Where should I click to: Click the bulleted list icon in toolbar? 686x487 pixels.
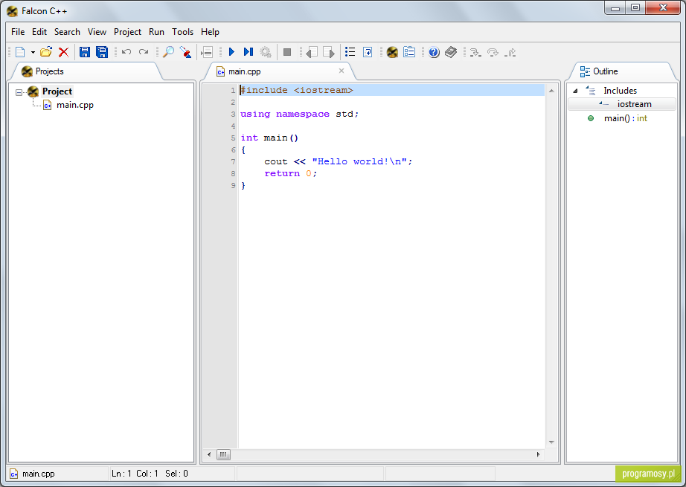350,52
